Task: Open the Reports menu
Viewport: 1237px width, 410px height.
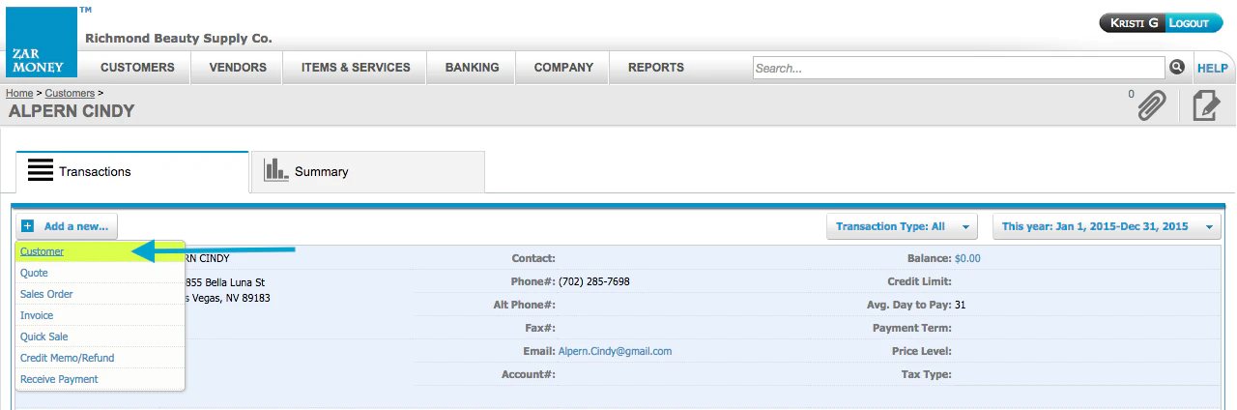Action: pyautogui.click(x=656, y=68)
